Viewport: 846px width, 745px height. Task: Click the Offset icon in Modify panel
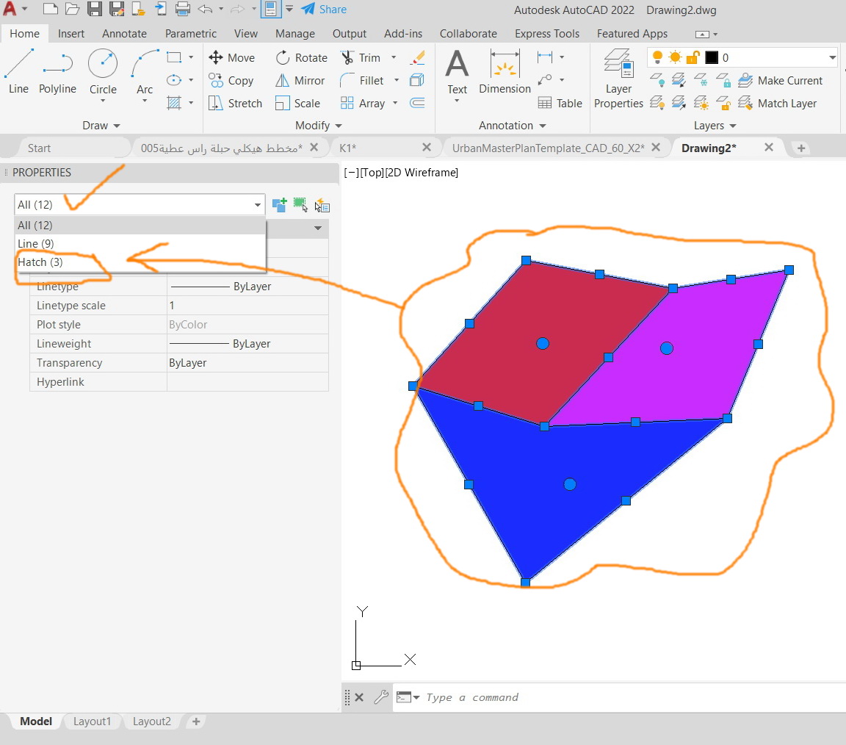click(417, 103)
